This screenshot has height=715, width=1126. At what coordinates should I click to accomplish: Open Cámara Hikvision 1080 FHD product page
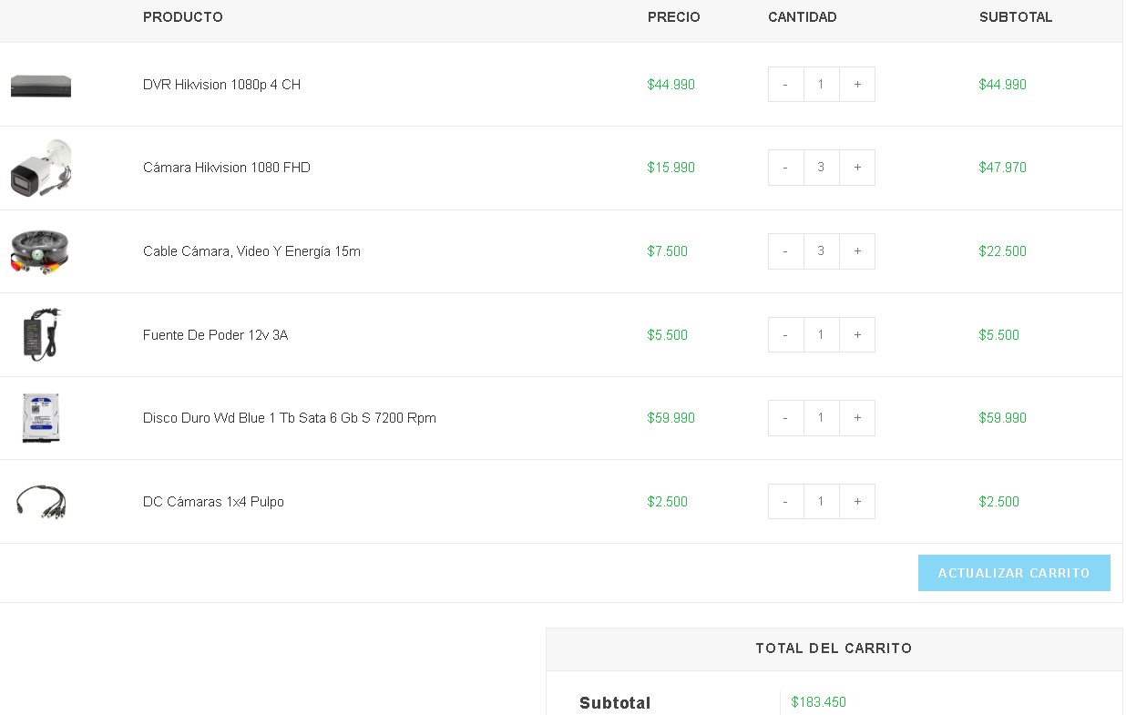227,168
